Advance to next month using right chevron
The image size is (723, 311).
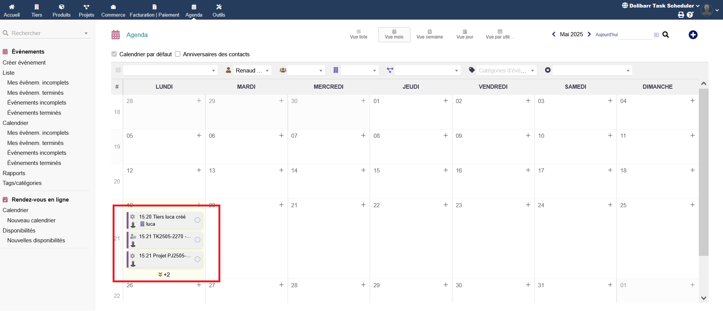click(589, 34)
